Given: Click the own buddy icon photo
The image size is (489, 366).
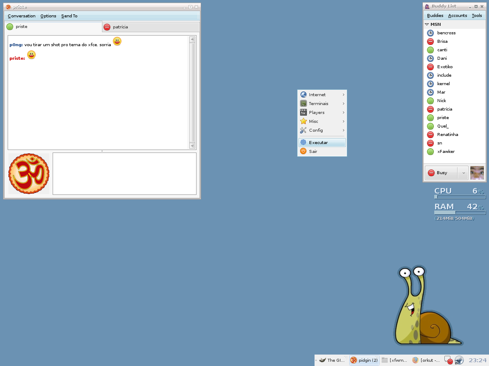Looking at the screenshot, I should click(x=477, y=173).
